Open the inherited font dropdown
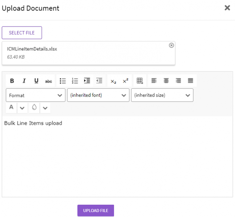The height and width of the screenshot is (217, 235). point(98,95)
